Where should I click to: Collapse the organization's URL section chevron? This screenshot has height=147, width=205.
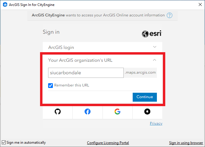(x=154, y=60)
